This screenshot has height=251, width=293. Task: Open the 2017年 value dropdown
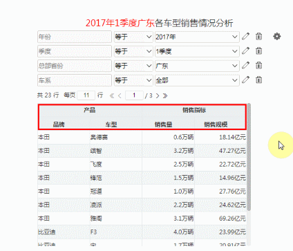point(197,37)
